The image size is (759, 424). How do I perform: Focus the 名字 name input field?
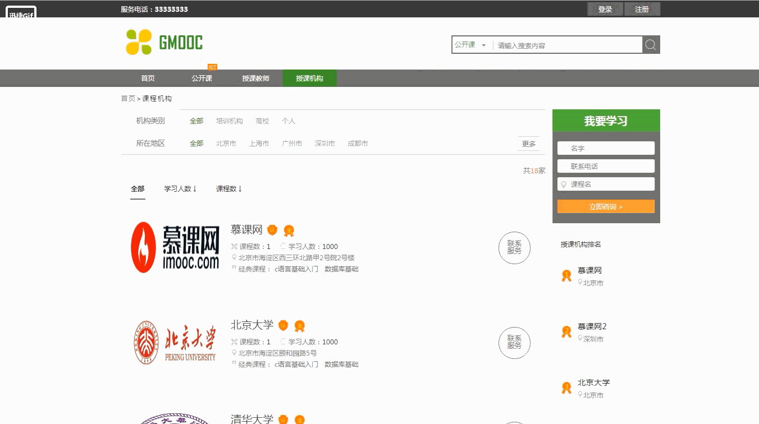[x=606, y=148]
